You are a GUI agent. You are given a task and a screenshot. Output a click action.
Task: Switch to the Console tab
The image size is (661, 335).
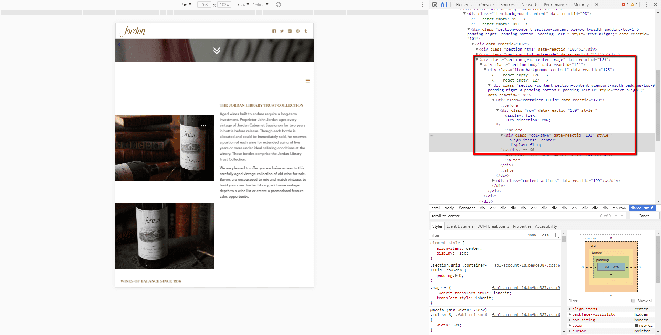[x=486, y=4]
